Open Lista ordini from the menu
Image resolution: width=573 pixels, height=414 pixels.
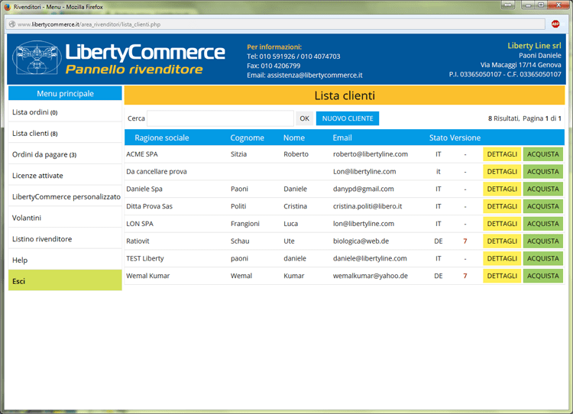tap(65, 112)
